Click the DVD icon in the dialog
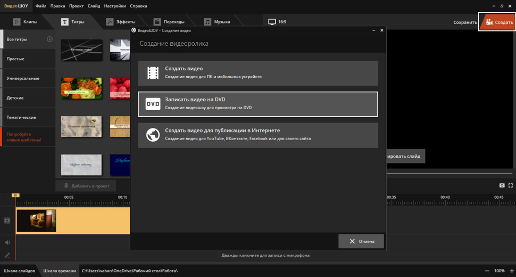Image resolution: width=516 pixels, height=277 pixels. pos(153,104)
